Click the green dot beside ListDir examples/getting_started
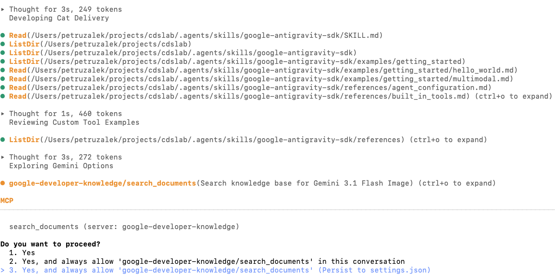 3,61
